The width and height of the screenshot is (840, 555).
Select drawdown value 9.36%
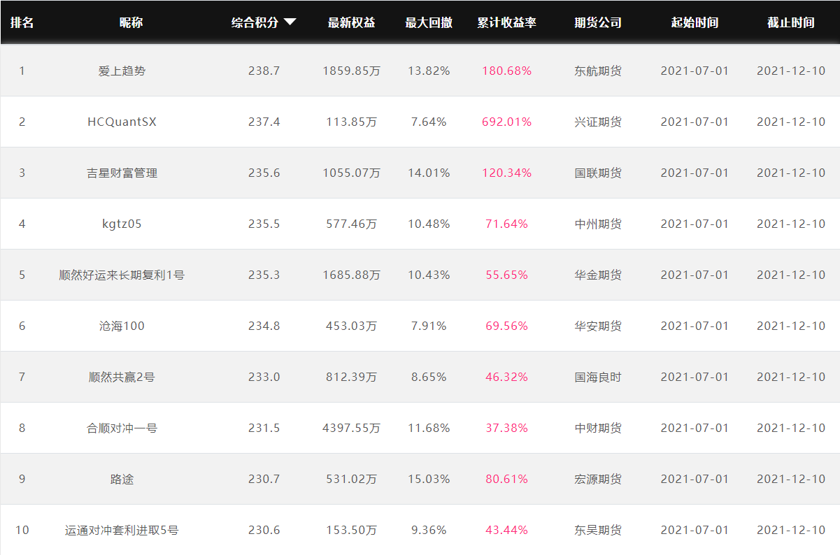pyautogui.click(x=429, y=530)
